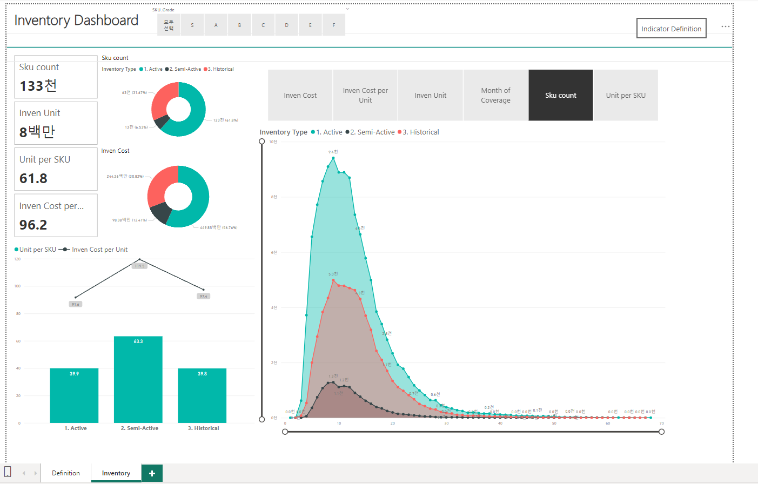Filter by SKU grade D
Image resolution: width=758 pixels, height=484 pixels.
point(287,25)
